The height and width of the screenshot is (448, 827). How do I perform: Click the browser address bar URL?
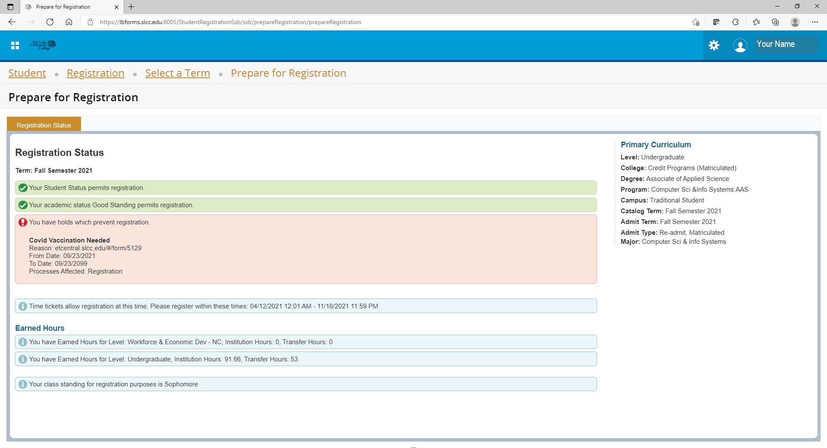click(230, 22)
